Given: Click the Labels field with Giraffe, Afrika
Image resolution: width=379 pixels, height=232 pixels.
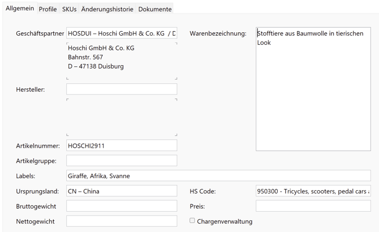Looking at the screenshot, I should click(218, 176).
